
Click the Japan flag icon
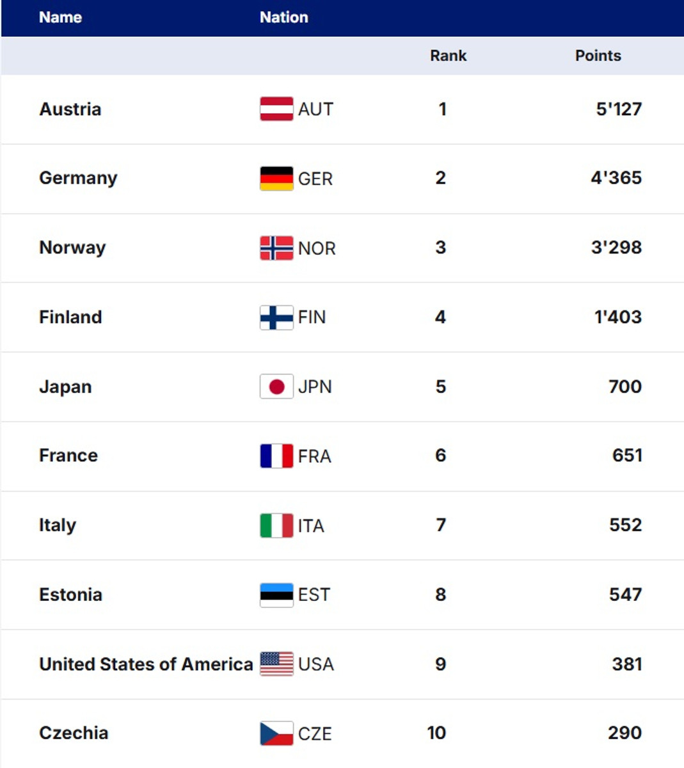pos(276,387)
